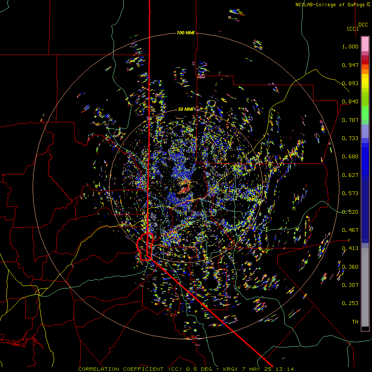Select the 0.413 colorbar value
Viewport: 372px width, 372px height.
coord(350,248)
